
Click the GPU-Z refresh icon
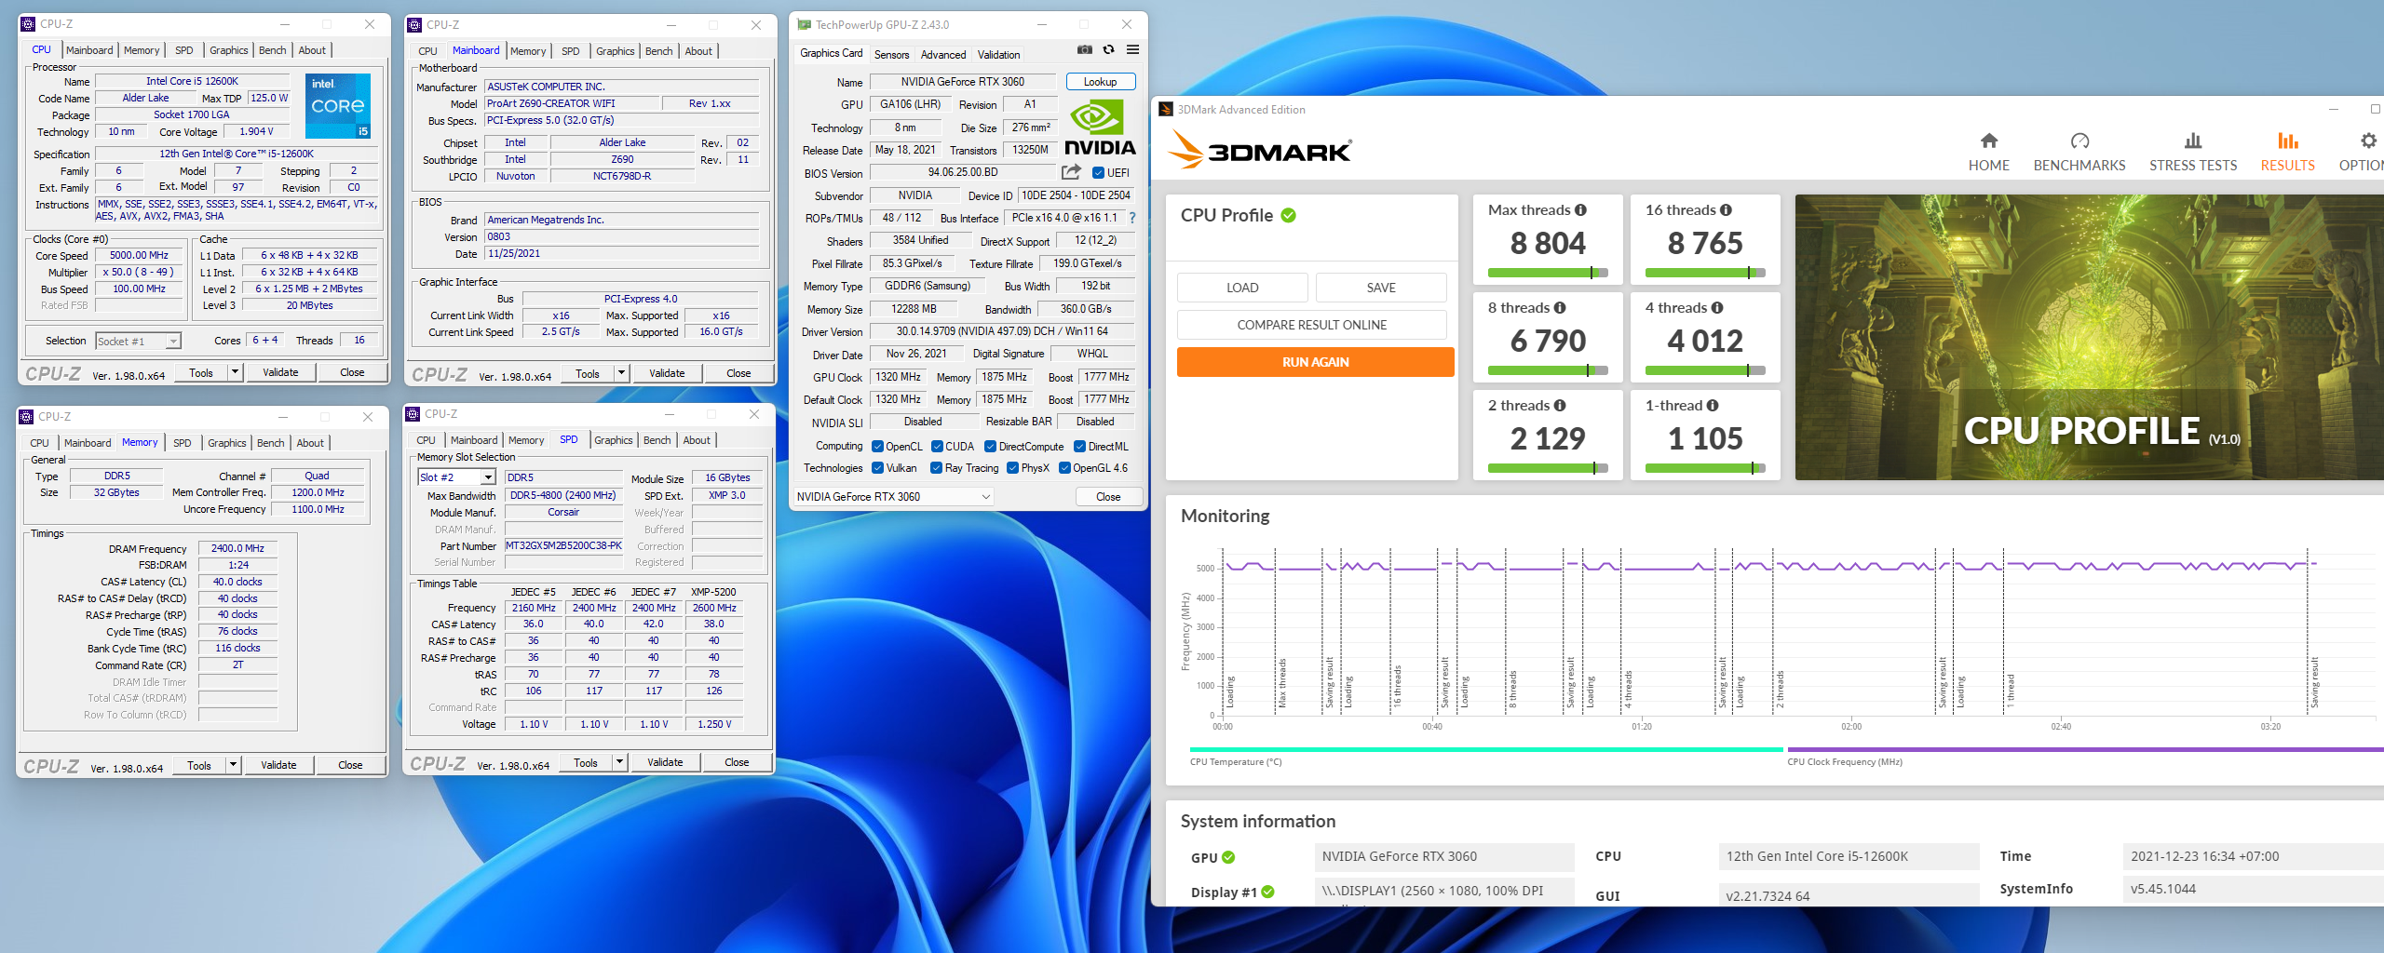coord(1108,50)
